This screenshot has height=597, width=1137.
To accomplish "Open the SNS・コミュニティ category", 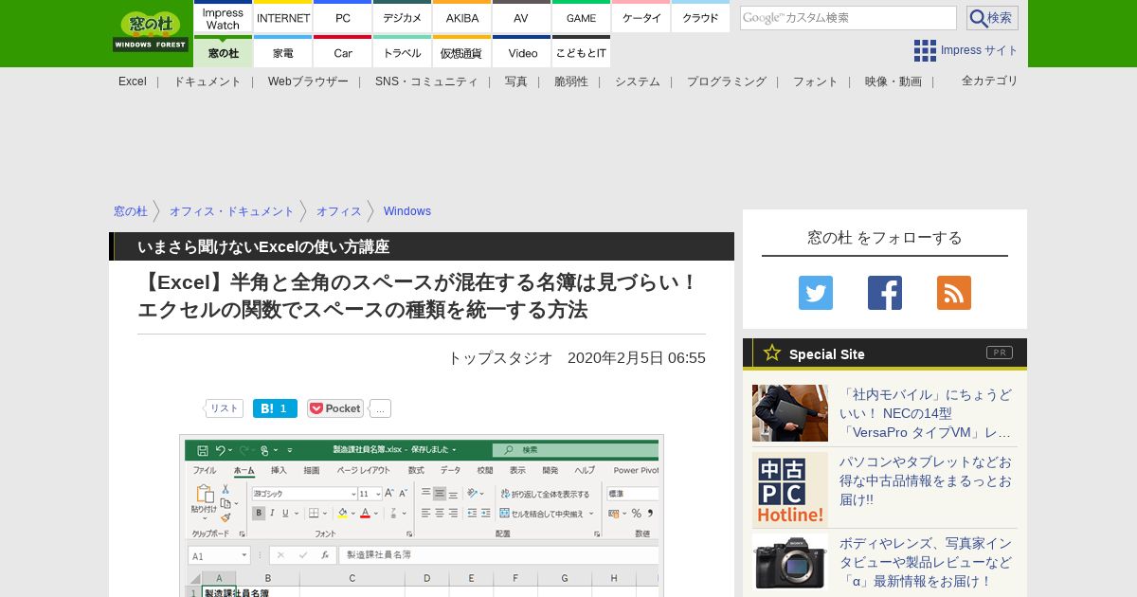I will coord(426,81).
